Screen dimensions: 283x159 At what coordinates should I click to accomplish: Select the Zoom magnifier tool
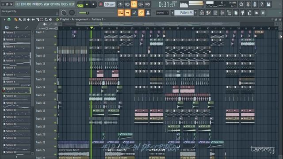point(46,19)
